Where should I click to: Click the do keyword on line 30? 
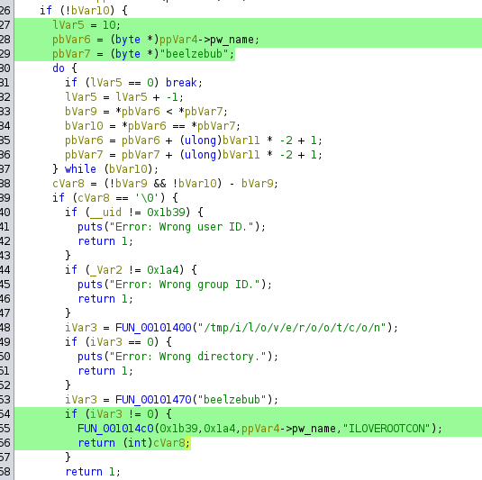59,68
